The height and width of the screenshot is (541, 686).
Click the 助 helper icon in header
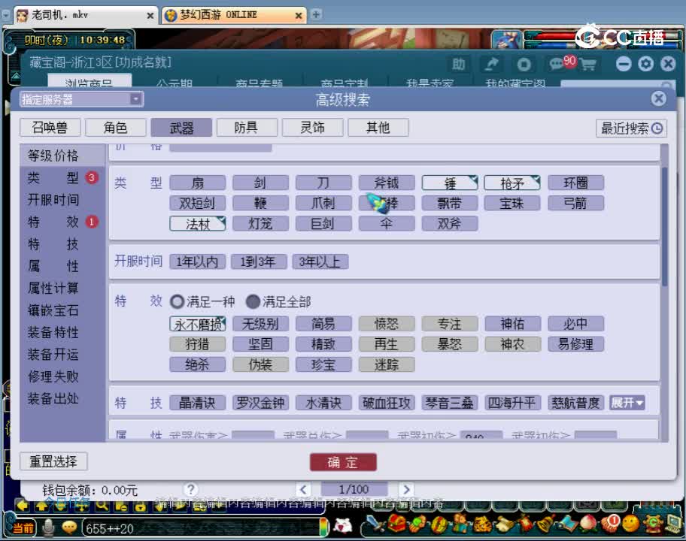(x=458, y=65)
